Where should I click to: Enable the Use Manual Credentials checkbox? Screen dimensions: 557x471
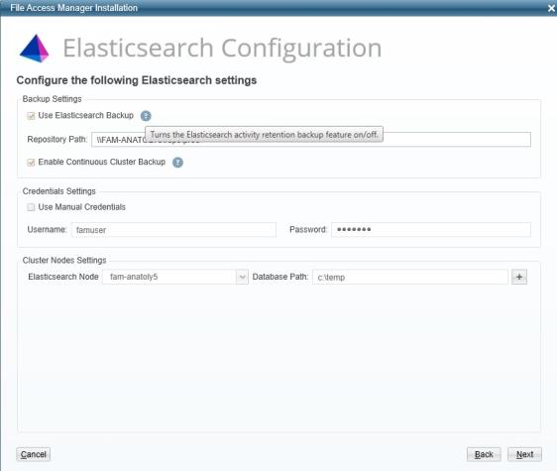click(x=31, y=207)
